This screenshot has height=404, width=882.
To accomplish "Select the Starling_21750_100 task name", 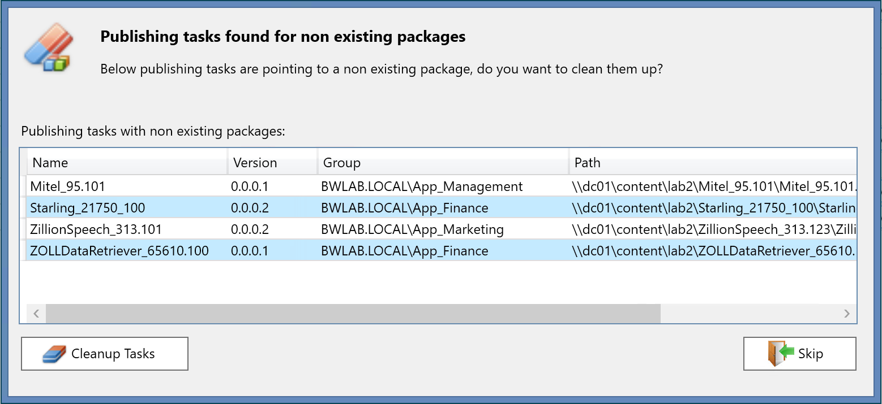I will click(88, 208).
